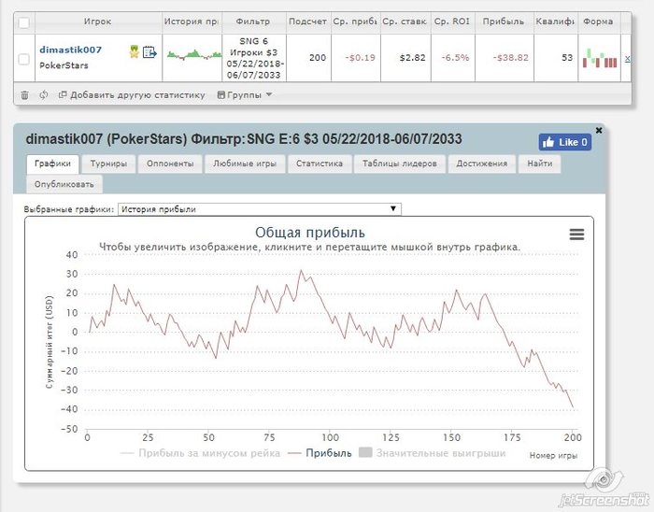Click the notes/calendar icon next to dimastik007
Image resolution: width=654 pixels, height=512 pixels.
click(149, 52)
